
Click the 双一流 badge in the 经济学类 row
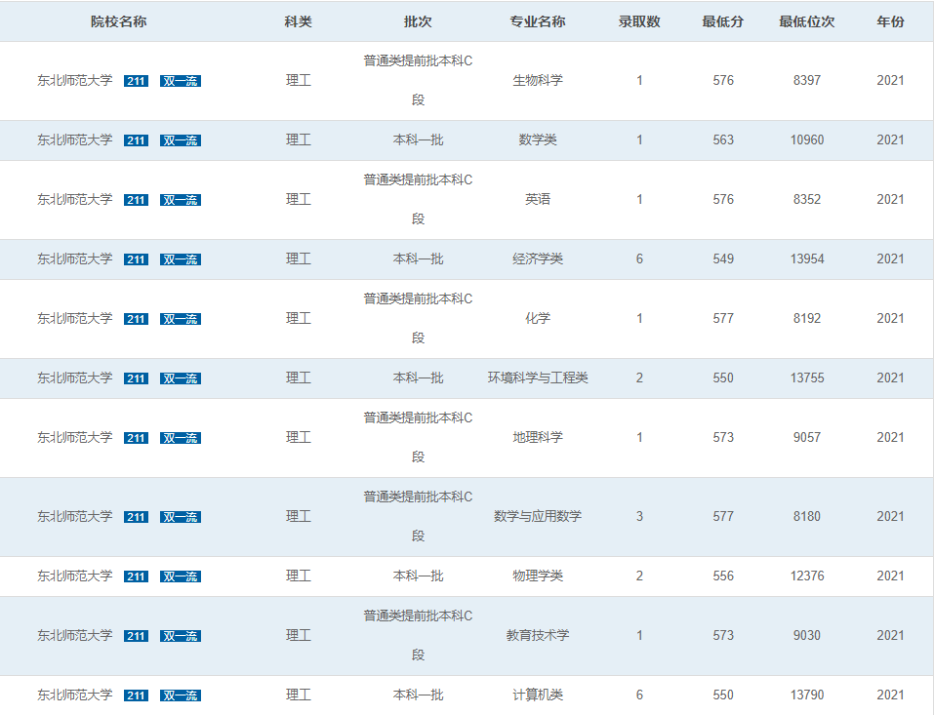coord(181,259)
